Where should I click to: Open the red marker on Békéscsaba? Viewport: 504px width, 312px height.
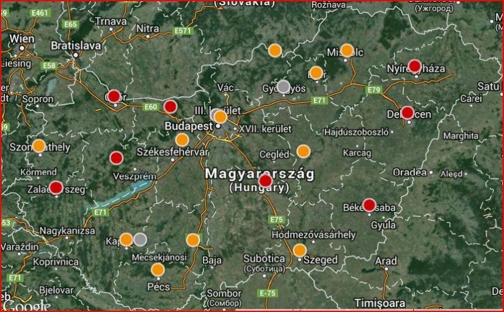pyautogui.click(x=369, y=205)
